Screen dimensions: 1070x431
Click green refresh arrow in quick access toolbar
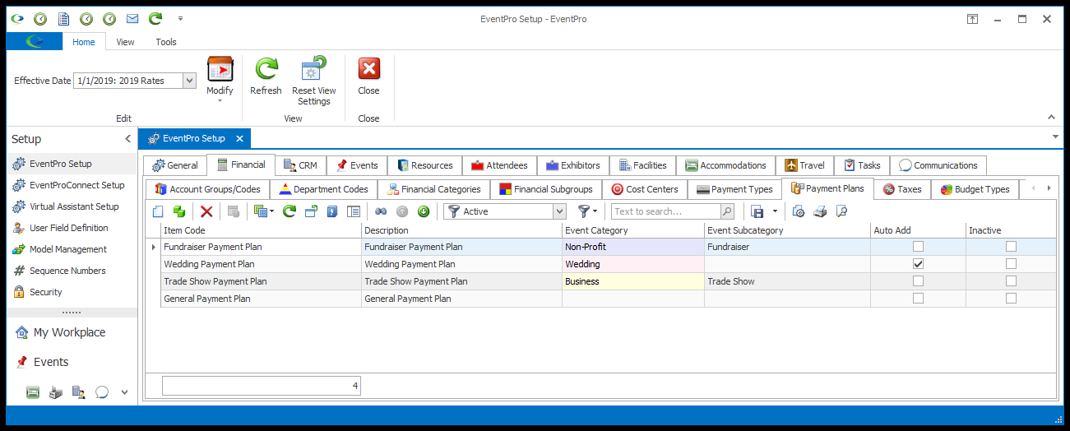(155, 18)
